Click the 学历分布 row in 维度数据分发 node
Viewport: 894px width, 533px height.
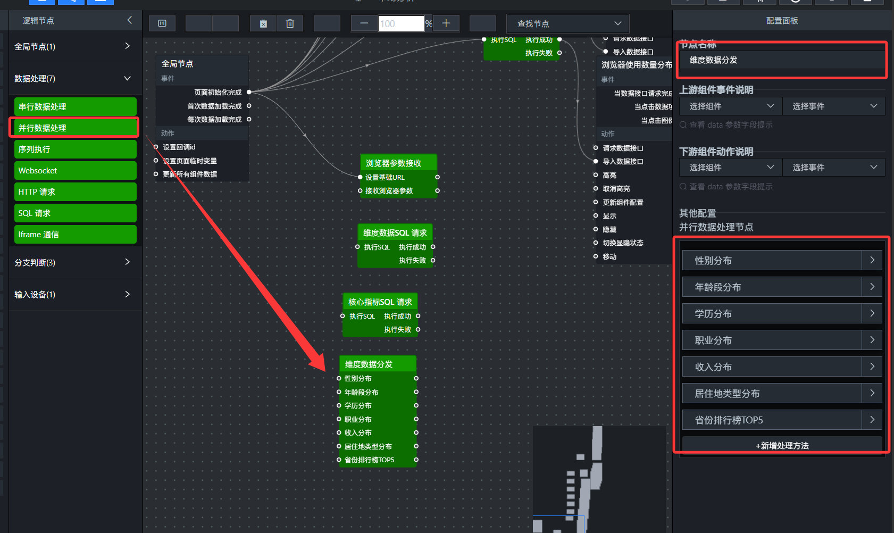[x=378, y=405]
